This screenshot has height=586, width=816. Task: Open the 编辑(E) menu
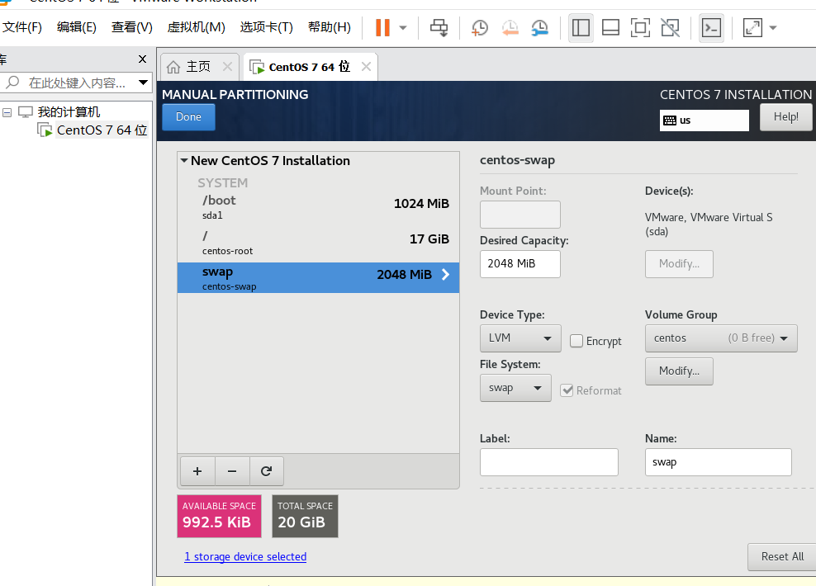tap(77, 27)
